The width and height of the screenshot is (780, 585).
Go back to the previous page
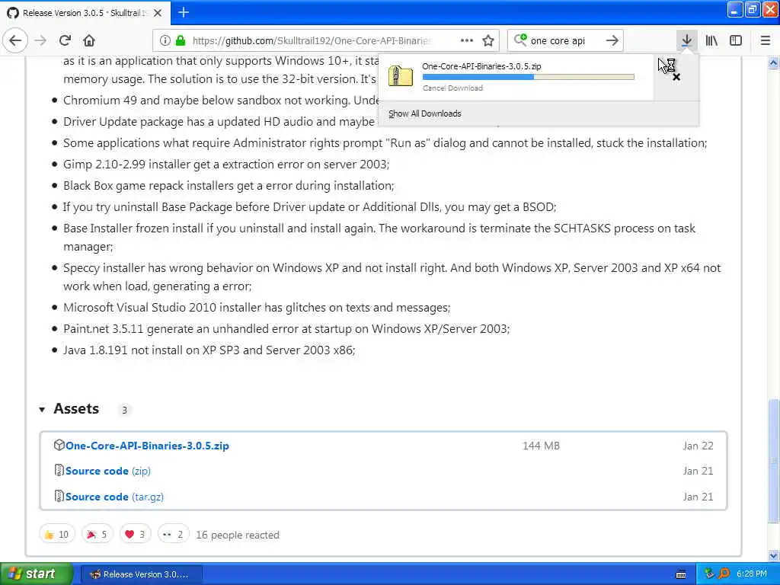coord(15,40)
